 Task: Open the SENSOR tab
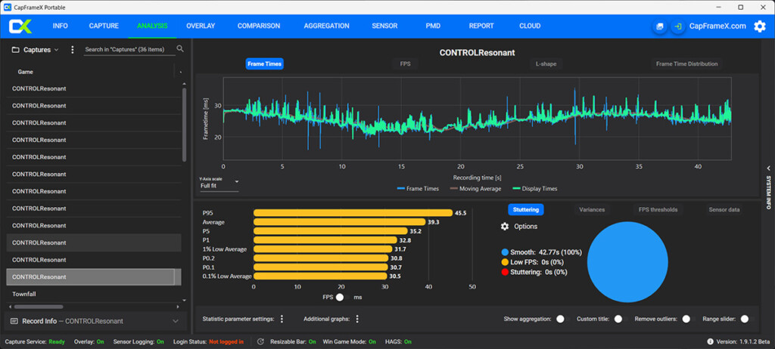pyautogui.click(x=384, y=26)
